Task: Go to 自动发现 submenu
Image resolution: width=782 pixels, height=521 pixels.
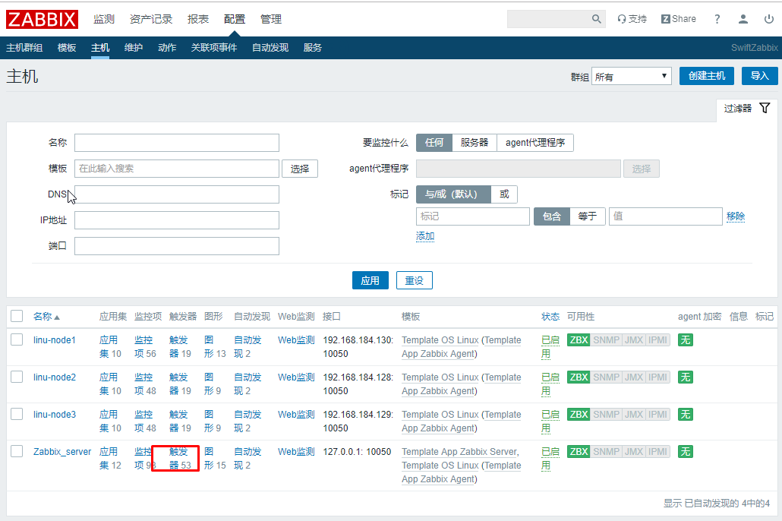Action: pos(270,47)
